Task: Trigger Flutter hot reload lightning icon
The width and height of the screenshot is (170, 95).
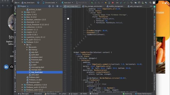Action: tap(106, 3)
